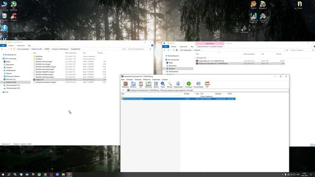
Task: Click the Test (Тест) icon in WinRAR
Action: pos(141,85)
